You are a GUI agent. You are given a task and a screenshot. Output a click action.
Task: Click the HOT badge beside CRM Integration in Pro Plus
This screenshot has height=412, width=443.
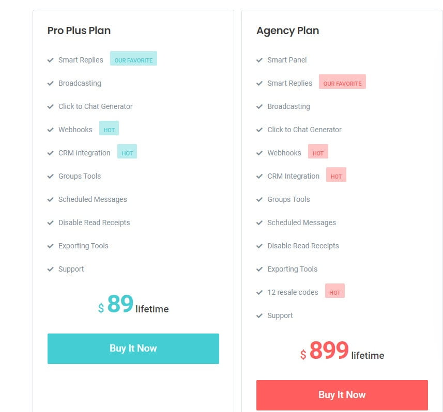point(127,152)
